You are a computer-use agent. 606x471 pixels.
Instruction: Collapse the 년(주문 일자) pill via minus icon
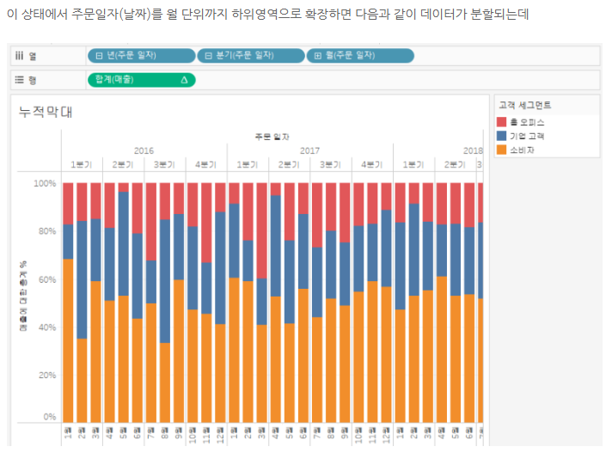(x=99, y=56)
